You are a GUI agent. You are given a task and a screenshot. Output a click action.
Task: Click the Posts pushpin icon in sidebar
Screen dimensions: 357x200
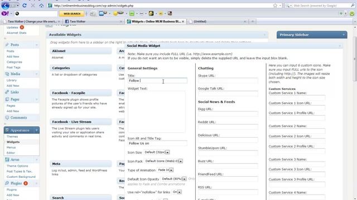pos(7,44)
